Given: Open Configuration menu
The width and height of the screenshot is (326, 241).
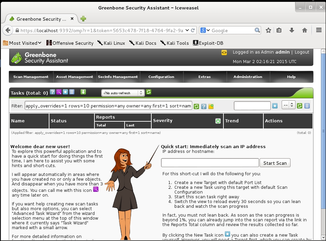Looking at the screenshot, I should tap(161, 77).
